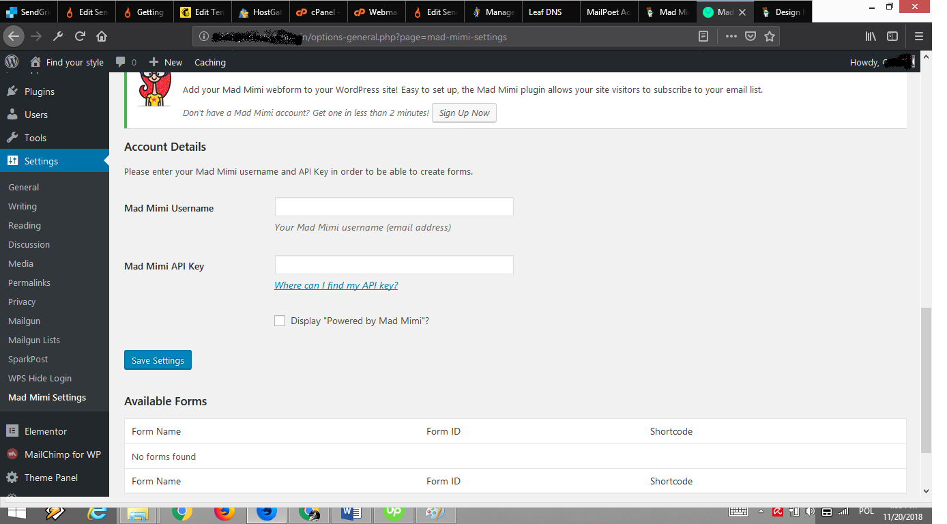Open the Privacy settings link
The width and height of the screenshot is (947, 524).
click(x=22, y=302)
